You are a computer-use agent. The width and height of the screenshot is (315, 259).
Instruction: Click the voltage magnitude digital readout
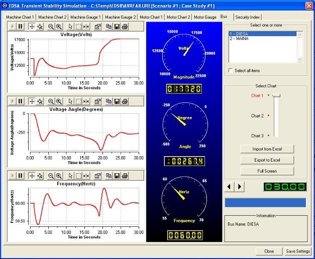(x=184, y=89)
